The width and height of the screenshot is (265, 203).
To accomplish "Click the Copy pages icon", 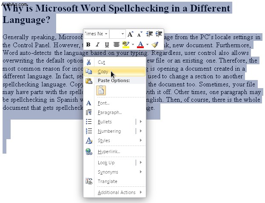I will [x=89, y=71].
